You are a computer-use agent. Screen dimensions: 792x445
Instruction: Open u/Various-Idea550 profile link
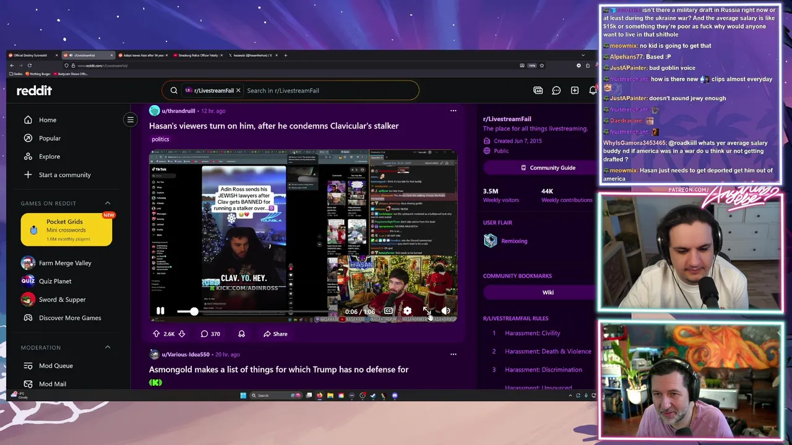click(184, 354)
